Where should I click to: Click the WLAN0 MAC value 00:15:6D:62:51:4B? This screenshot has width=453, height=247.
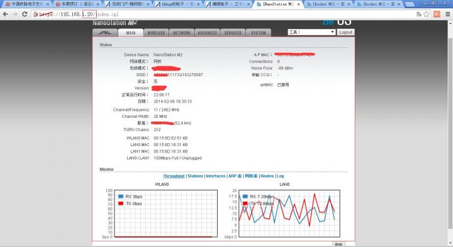pyautogui.click(x=171, y=138)
